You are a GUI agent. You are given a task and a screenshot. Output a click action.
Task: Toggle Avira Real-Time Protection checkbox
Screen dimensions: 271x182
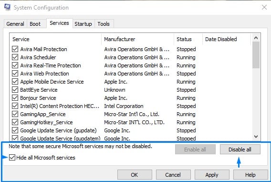click(x=15, y=65)
